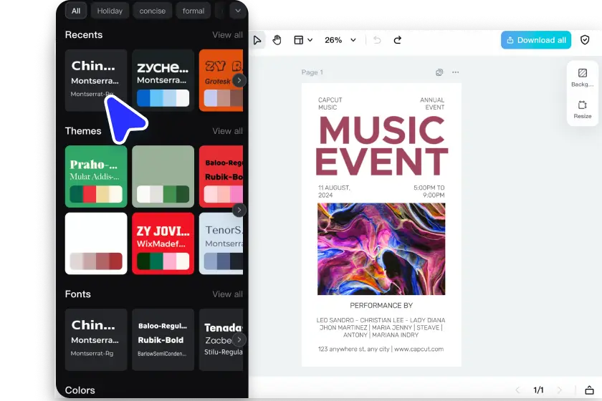Screen dimensions: 602x401
Task: Click the Download all button
Action: [x=536, y=40]
